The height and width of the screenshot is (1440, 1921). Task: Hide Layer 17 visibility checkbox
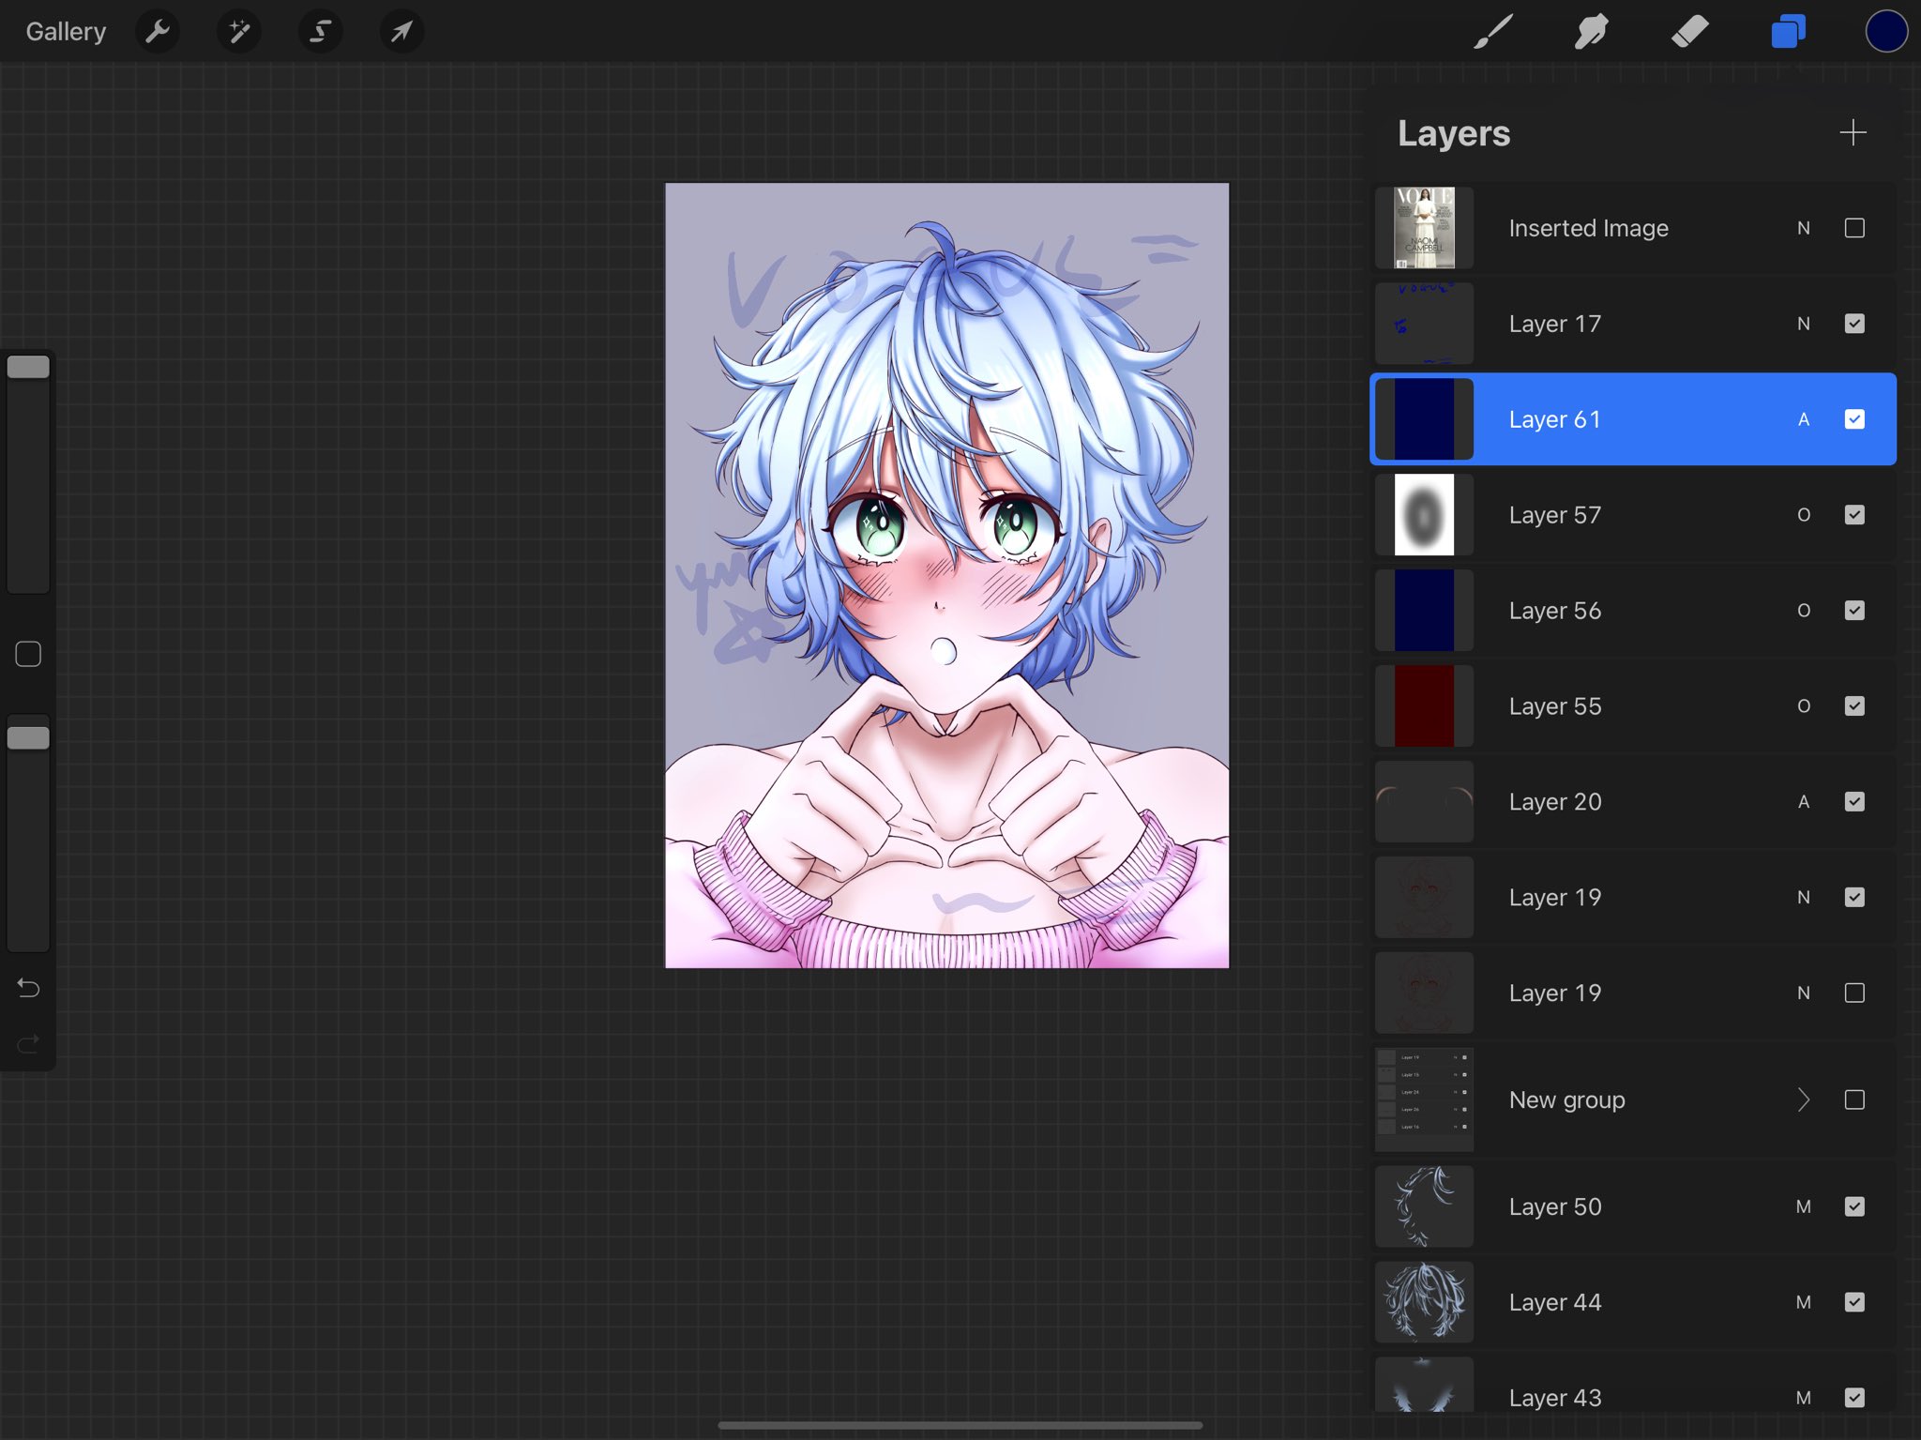[1853, 324]
